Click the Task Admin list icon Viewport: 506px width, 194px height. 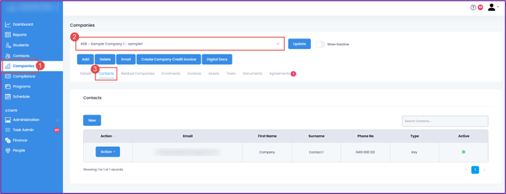[x=8, y=130]
